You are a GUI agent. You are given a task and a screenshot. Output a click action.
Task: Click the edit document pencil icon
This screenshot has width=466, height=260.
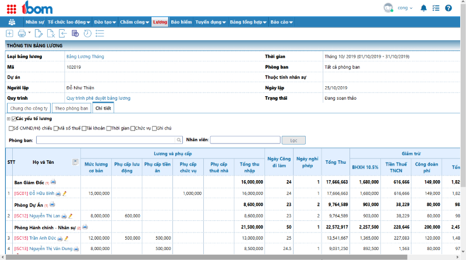[38, 33]
